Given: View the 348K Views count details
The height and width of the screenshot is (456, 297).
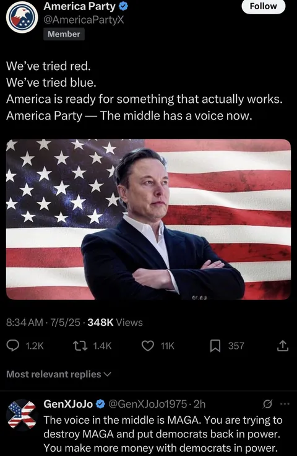Looking at the screenshot, I should click(x=115, y=322).
